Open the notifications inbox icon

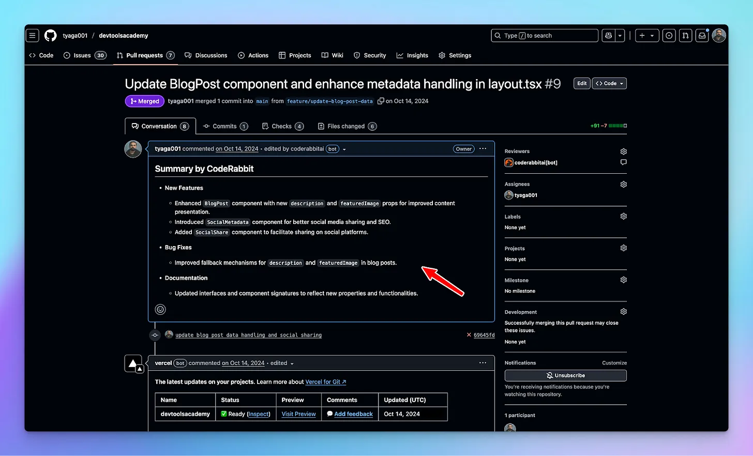point(702,36)
